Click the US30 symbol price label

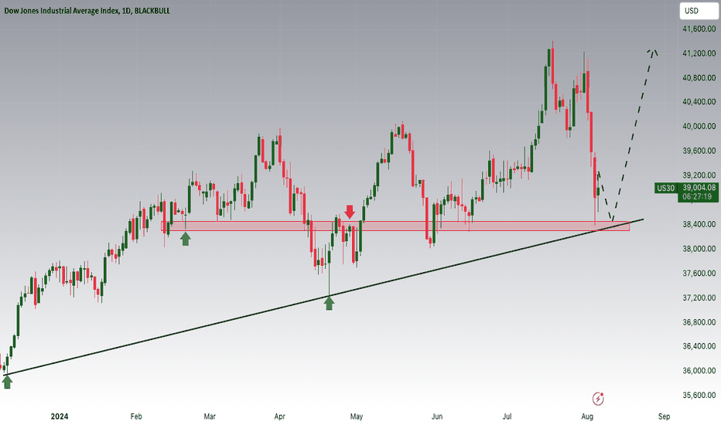[x=665, y=188]
